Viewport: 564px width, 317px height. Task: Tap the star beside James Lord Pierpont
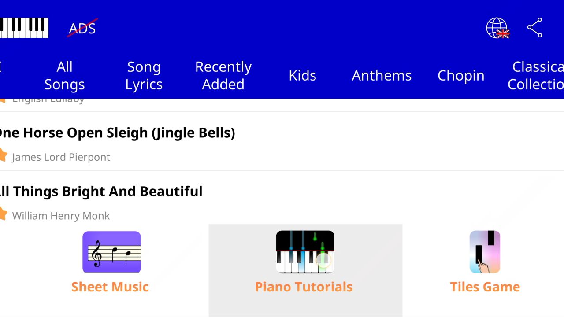(x=3, y=155)
